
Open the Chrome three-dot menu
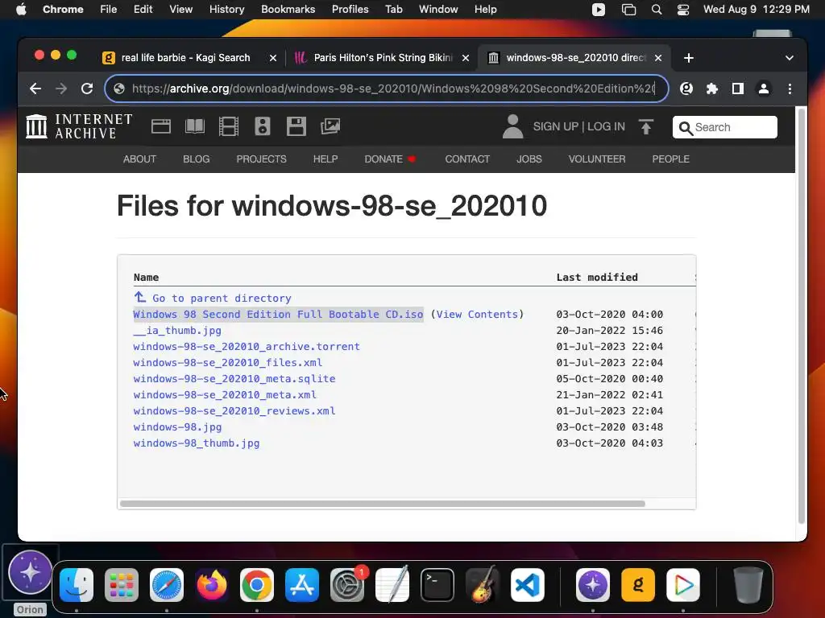point(790,89)
